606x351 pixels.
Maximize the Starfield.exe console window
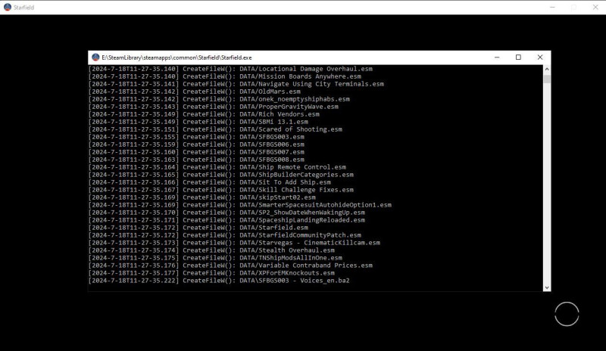pyautogui.click(x=518, y=57)
